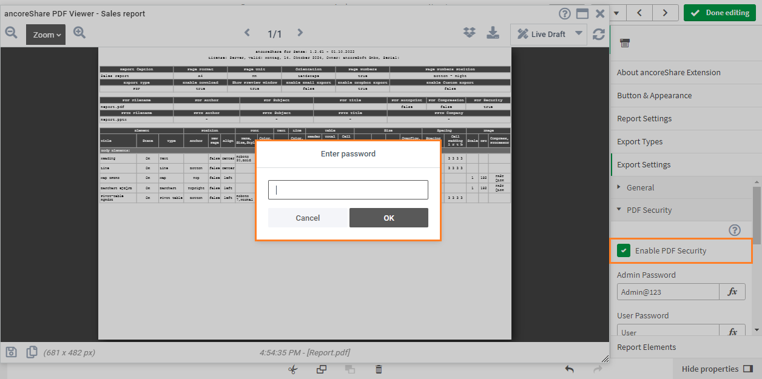The image size is (762, 379).
Task: Open the Live Draft dropdown
Action: 548,34
